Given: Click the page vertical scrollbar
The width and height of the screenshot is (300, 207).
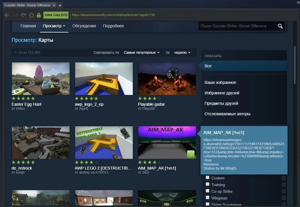Looking at the screenshot, I should pos(295,65).
